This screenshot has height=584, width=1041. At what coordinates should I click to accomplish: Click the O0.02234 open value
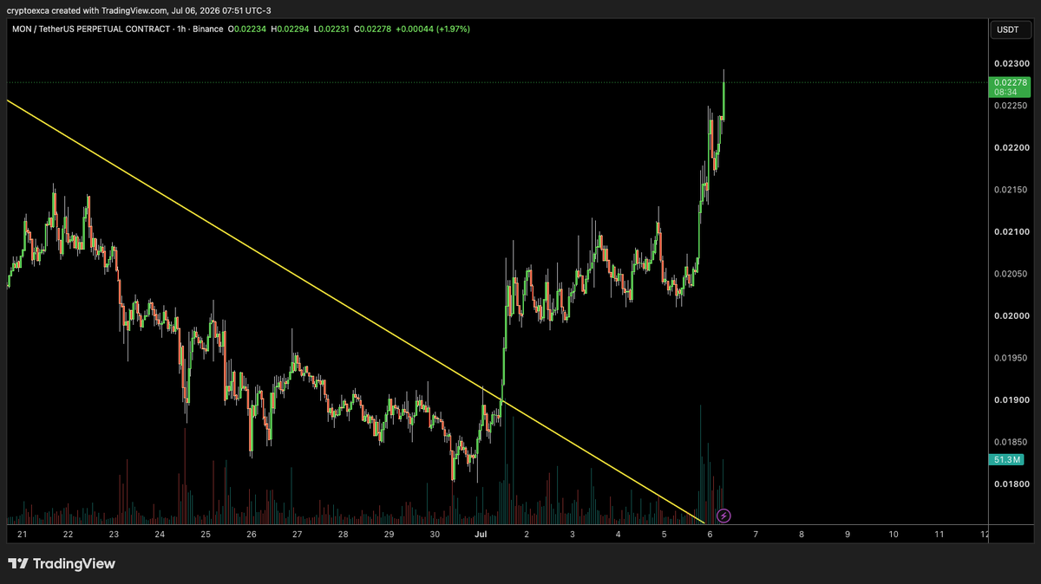click(247, 30)
